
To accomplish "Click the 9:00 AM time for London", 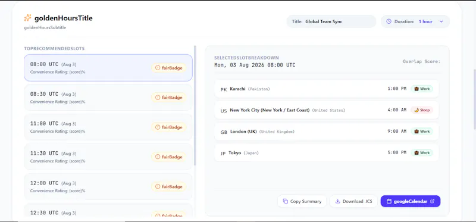I will point(397,131).
